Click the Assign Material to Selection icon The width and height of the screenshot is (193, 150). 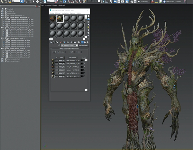[57, 42]
